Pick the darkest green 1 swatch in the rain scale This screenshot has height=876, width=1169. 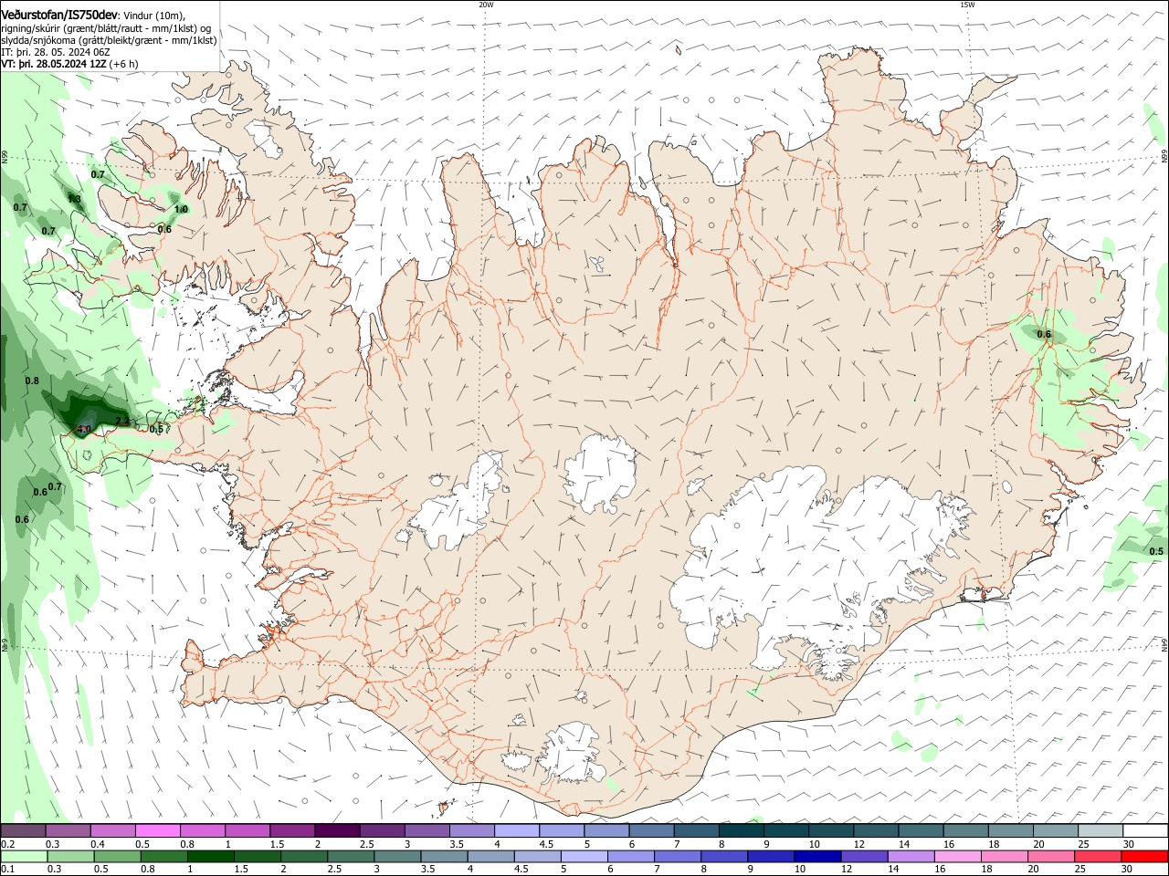pos(211,856)
